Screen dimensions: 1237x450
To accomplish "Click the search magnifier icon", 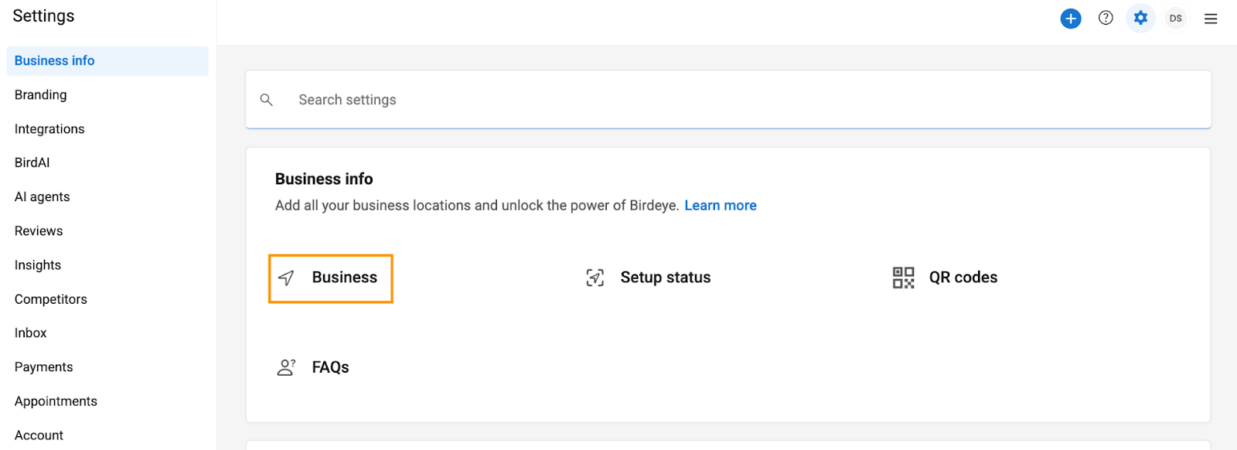I will point(267,100).
